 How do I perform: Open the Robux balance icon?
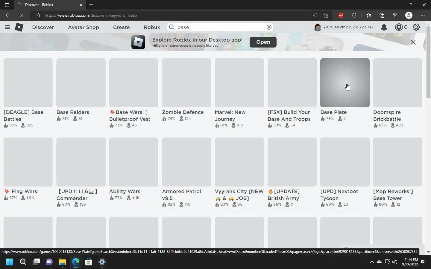tap(399, 27)
